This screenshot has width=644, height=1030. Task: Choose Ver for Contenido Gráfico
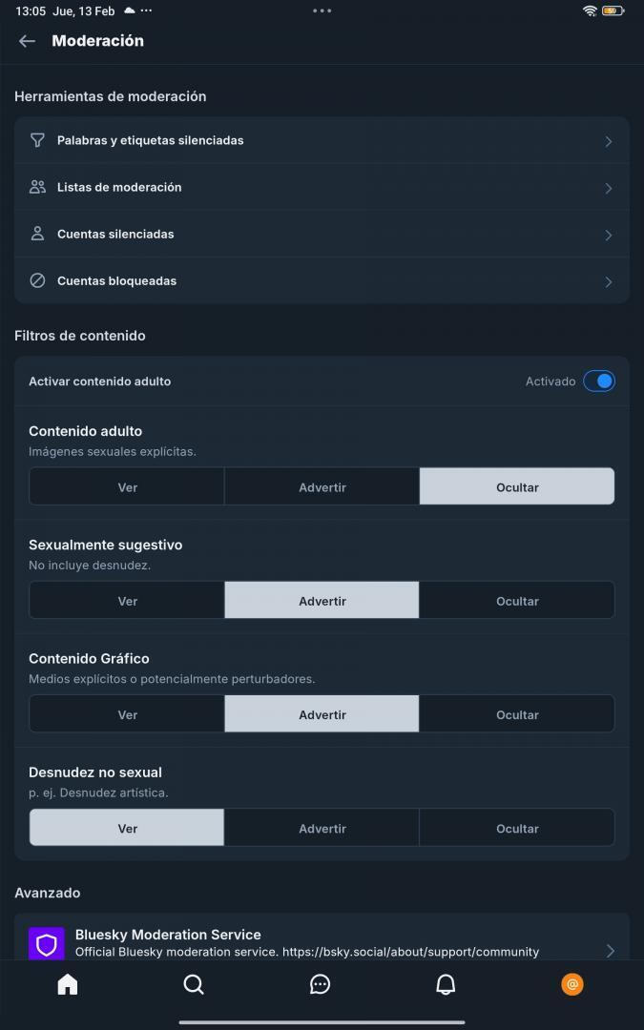tap(127, 714)
